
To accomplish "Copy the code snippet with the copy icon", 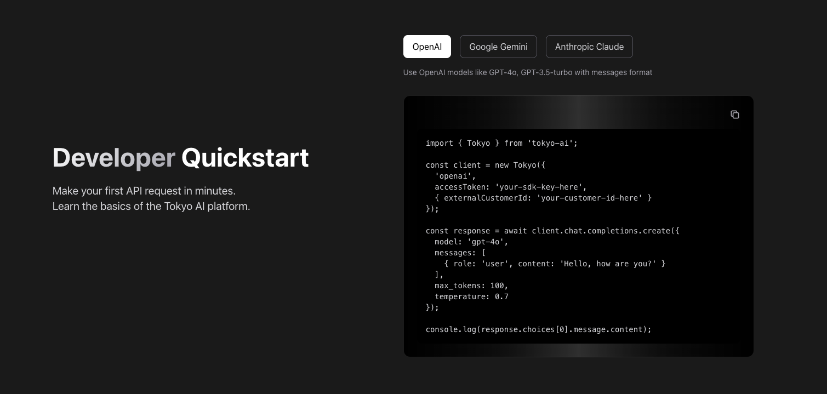I will (734, 114).
